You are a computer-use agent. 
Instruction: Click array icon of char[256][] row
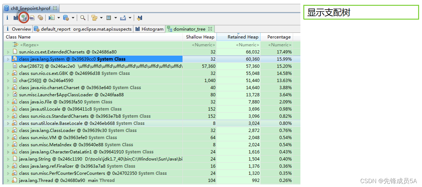point(15,80)
